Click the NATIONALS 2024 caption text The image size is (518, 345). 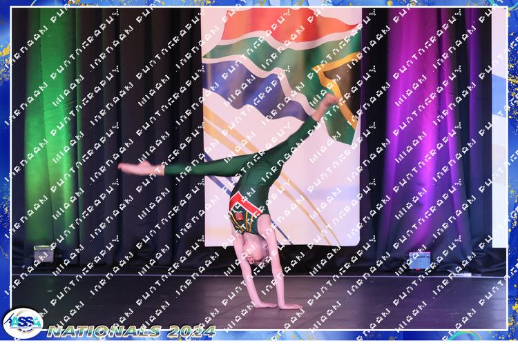coord(131,331)
